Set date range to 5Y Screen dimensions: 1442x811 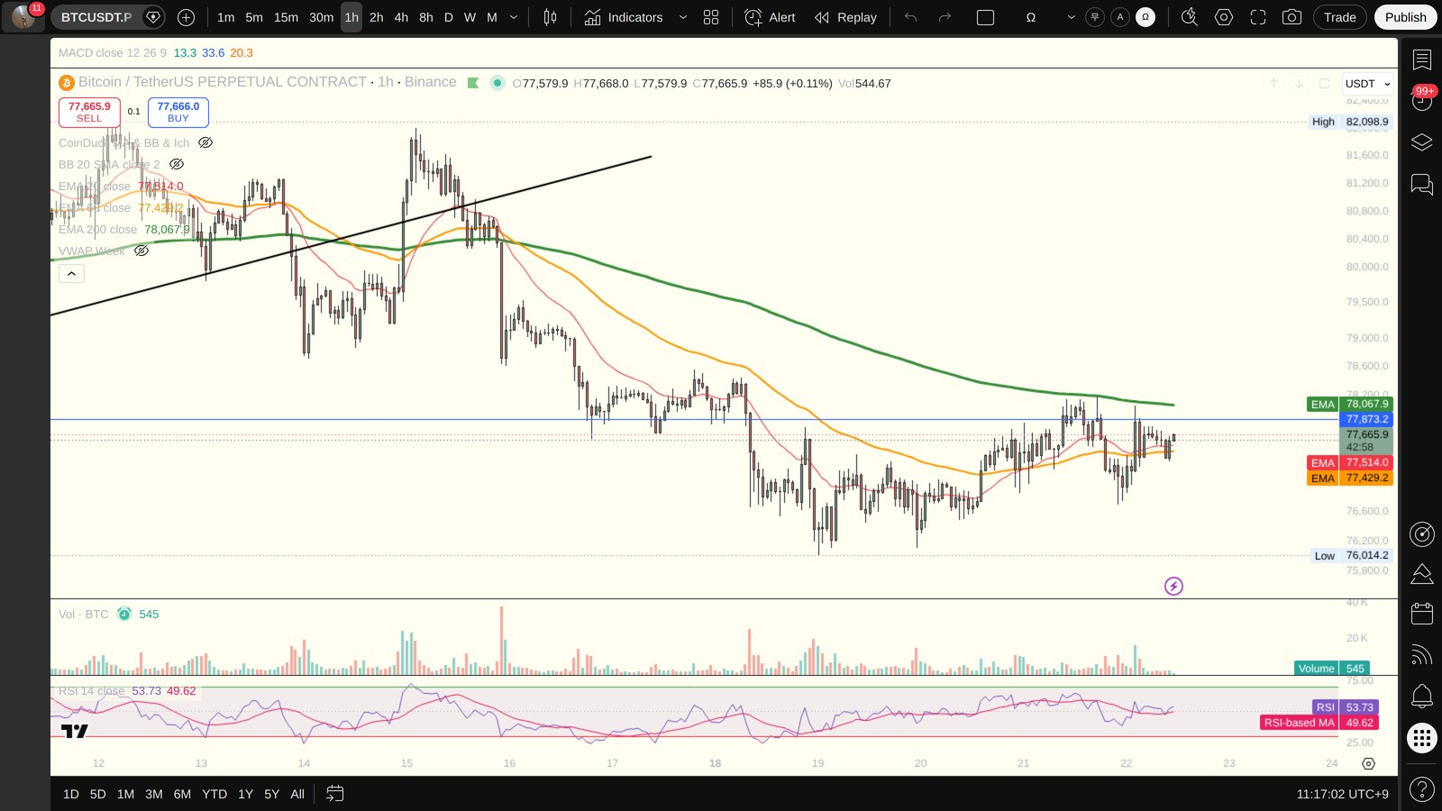(x=271, y=794)
